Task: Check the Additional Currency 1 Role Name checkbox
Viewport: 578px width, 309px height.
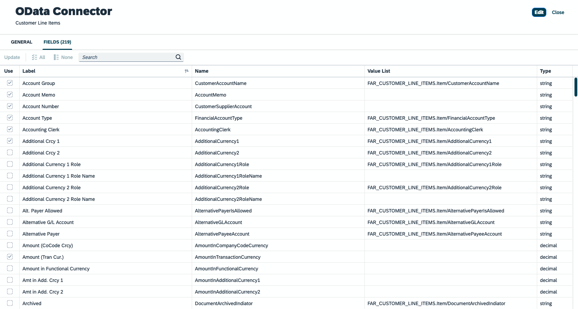Action: pyautogui.click(x=10, y=176)
